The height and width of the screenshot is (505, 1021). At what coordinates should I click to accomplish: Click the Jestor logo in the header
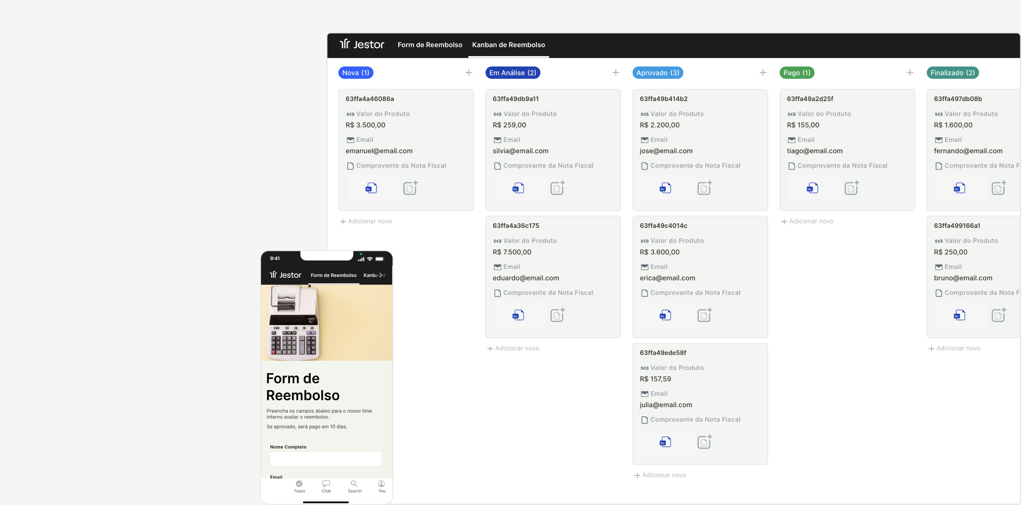click(362, 44)
